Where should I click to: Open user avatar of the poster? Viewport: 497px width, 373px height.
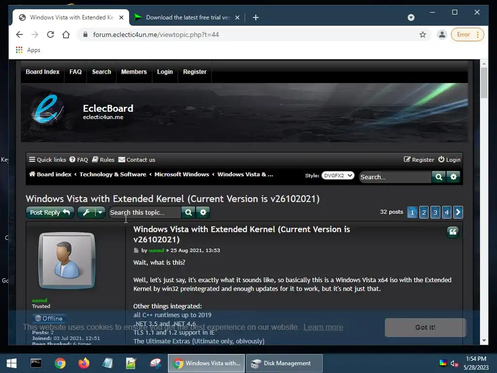pos(67,260)
